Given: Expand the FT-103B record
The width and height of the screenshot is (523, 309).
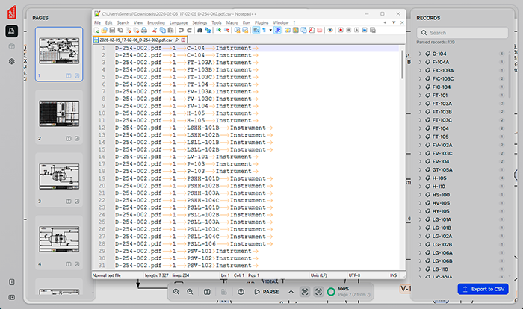Looking at the screenshot, I should point(420,112).
